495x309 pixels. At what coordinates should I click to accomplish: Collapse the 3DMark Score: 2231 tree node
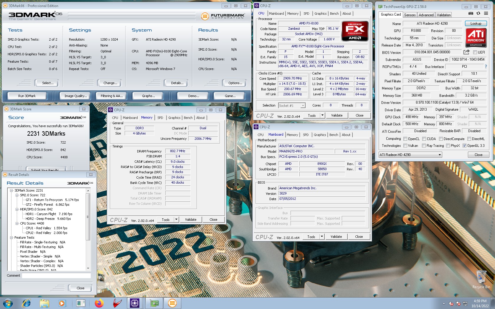pyautogui.click(x=11, y=190)
